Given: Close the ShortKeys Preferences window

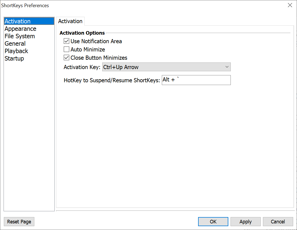Looking at the screenshot, I should pyautogui.click(x=290, y=5).
